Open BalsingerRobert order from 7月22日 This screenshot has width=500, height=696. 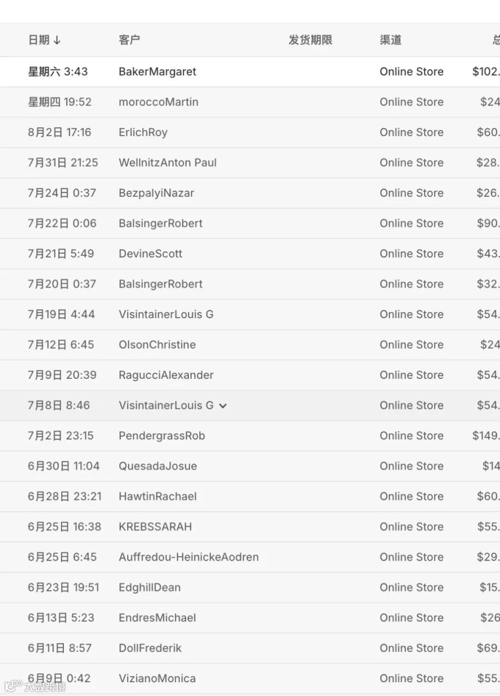pyautogui.click(x=250, y=223)
